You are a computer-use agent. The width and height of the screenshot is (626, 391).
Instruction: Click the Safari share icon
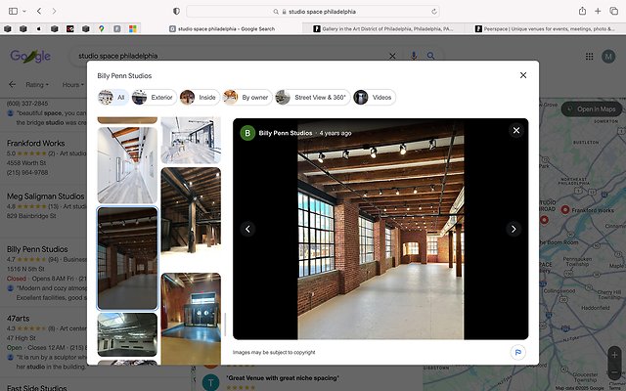click(x=583, y=10)
